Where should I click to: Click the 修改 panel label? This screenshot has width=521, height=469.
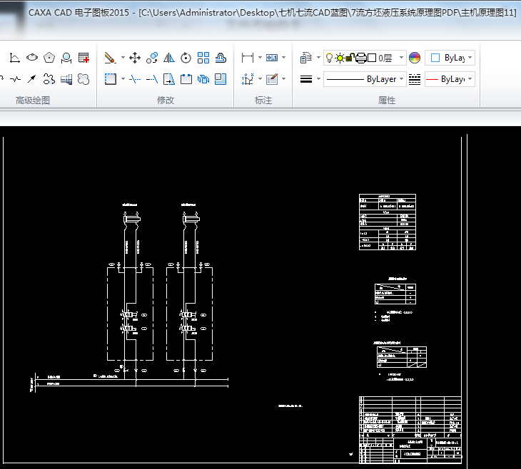click(x=165, y=100)
